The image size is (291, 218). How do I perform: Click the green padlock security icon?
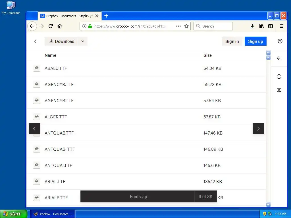(90, 26)
